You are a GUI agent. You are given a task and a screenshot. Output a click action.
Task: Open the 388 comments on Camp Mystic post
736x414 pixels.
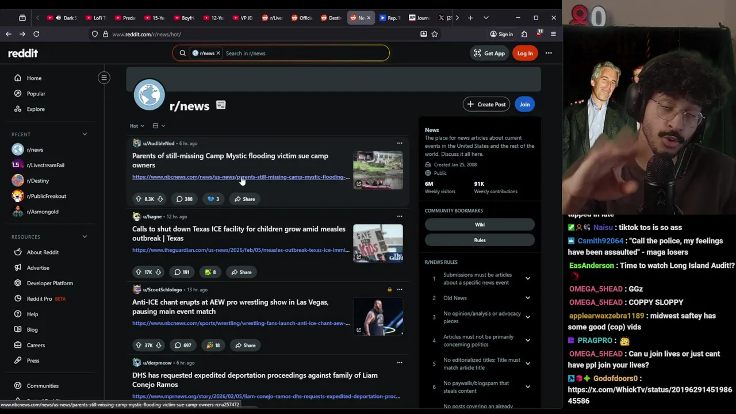[185, 199]
